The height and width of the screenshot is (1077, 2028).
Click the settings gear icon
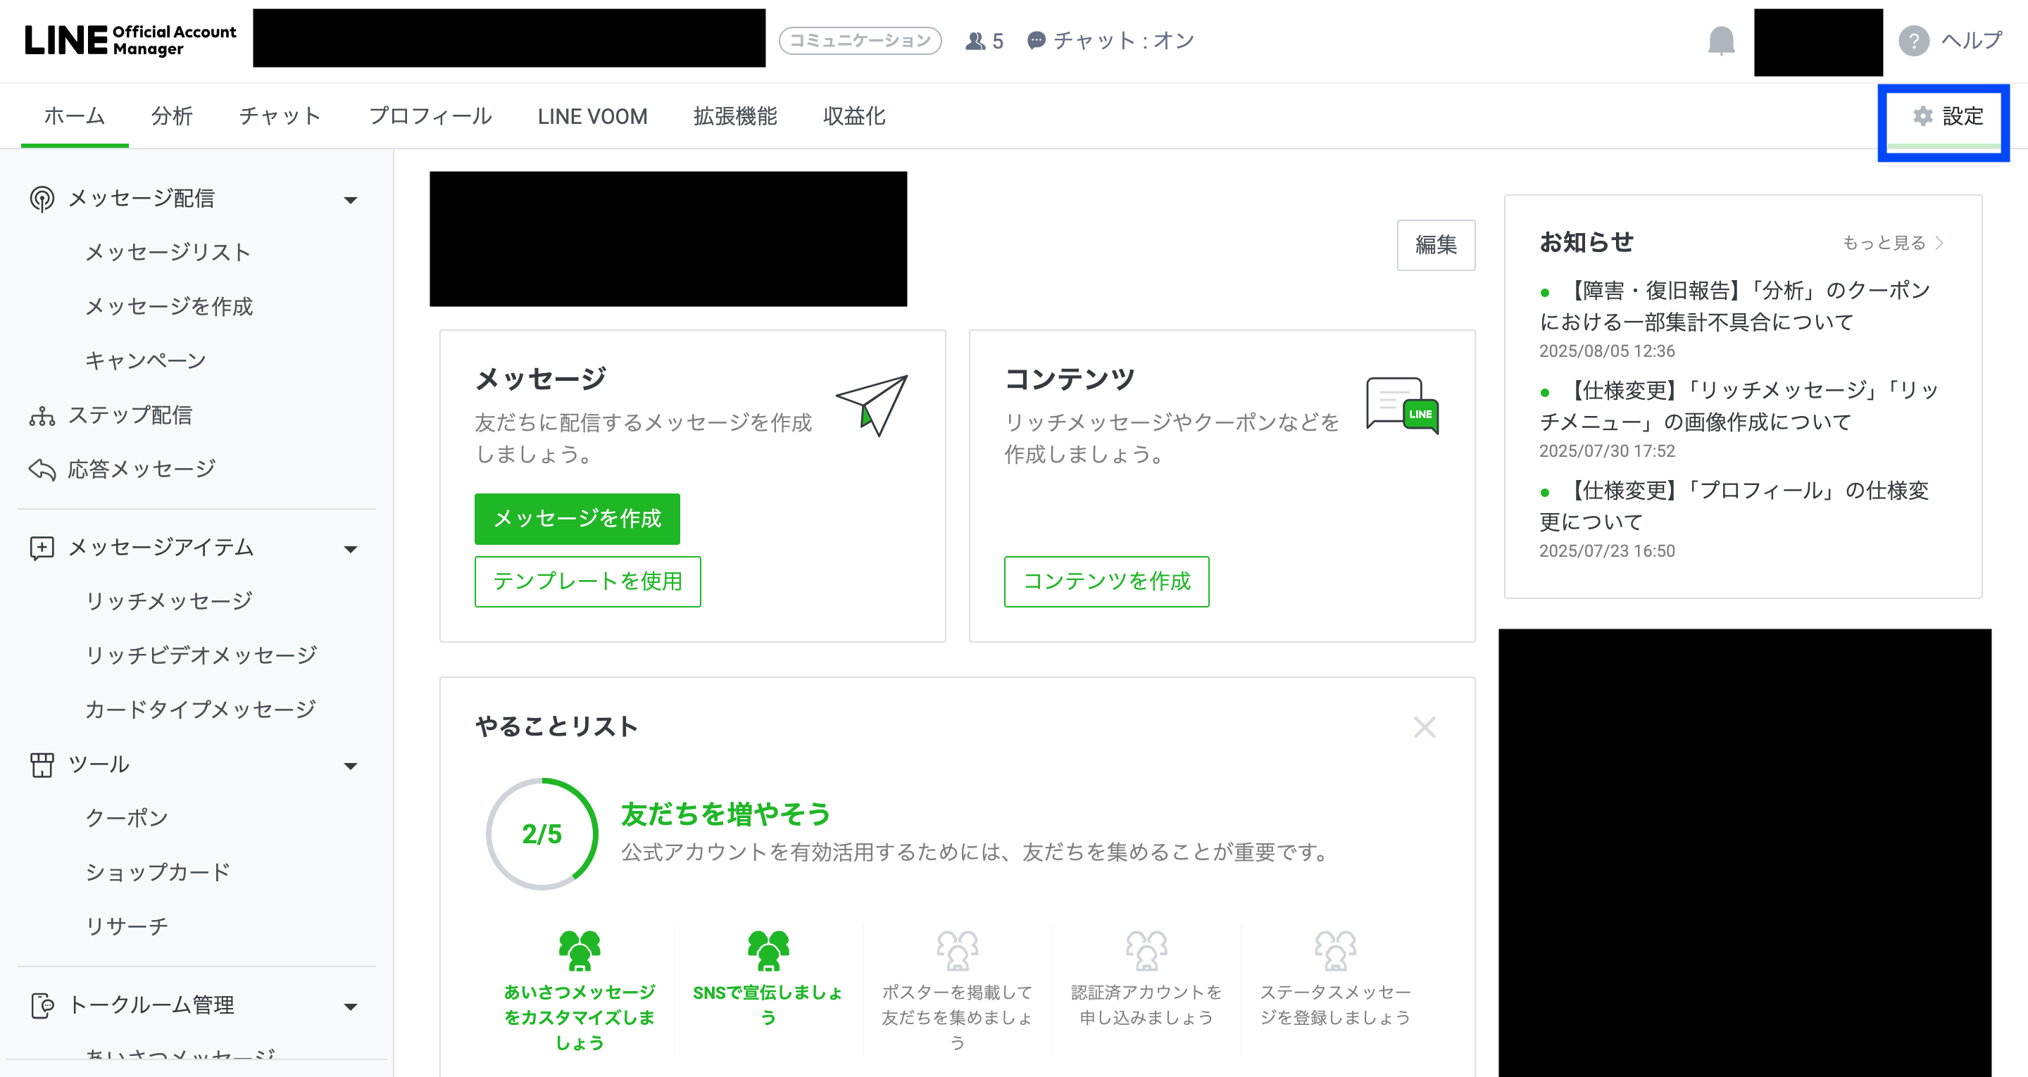pos(1922,117)
